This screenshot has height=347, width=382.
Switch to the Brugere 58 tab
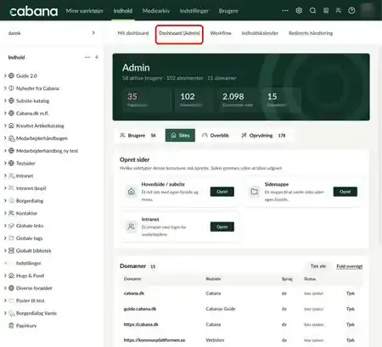[x=138, y=136]
